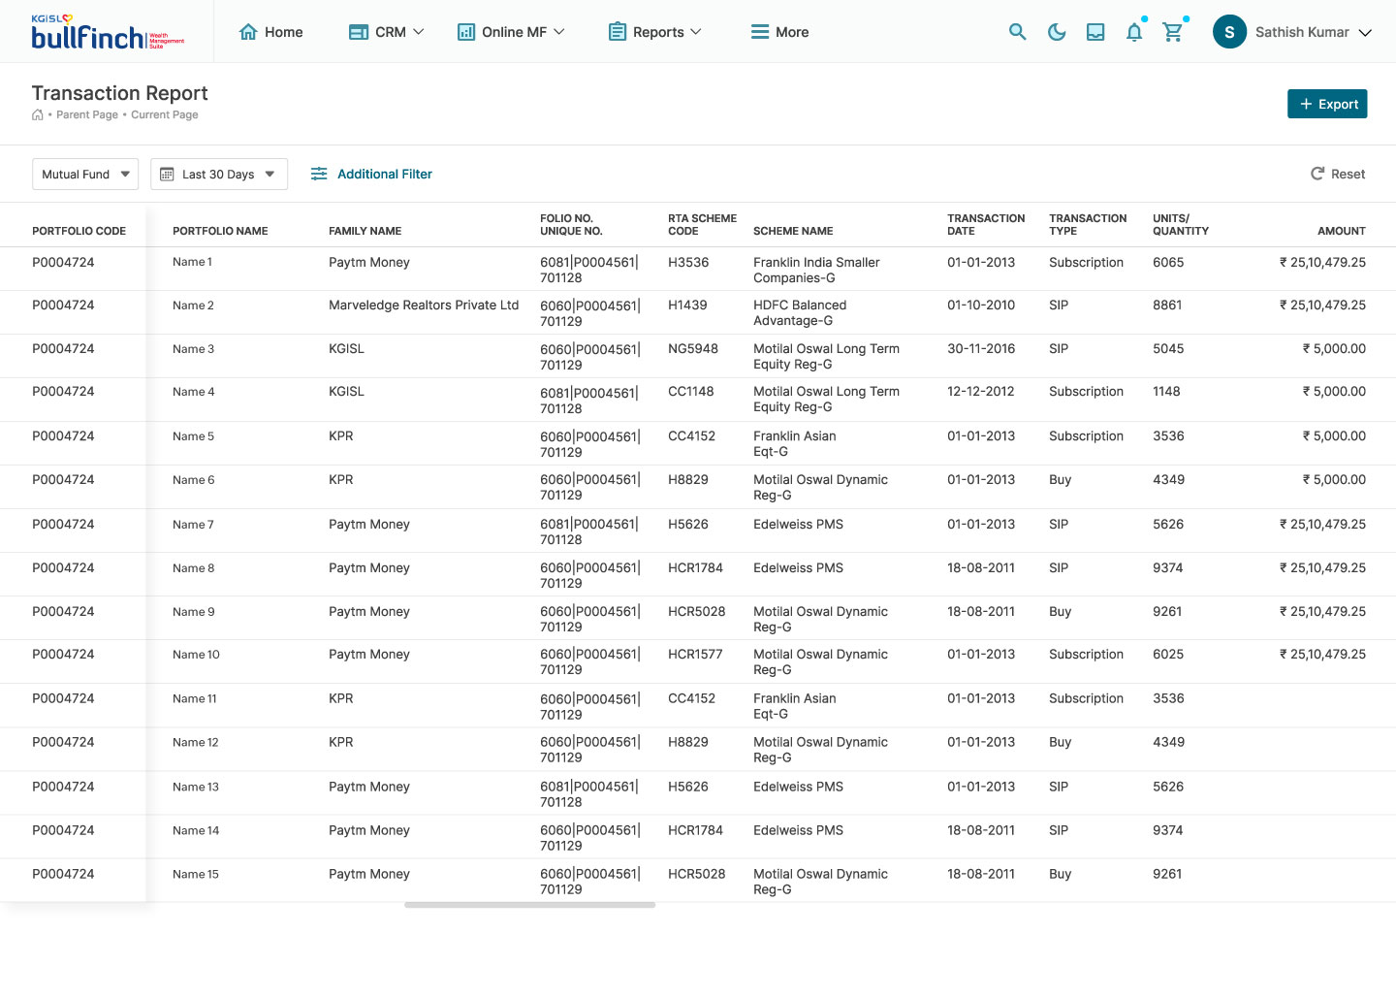
Task: Click Name 6 portfolio name
Action: click(x=194, y=480)
